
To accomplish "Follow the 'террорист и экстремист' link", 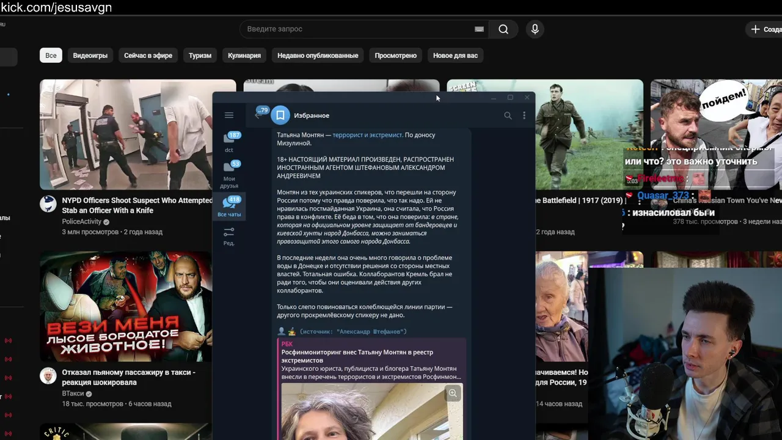I will tap(368, 135).
